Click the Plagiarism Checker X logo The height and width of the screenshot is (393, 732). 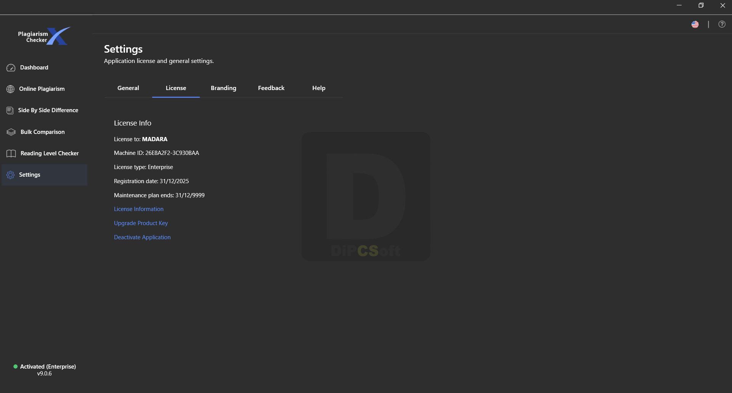(x=44, y=36)
